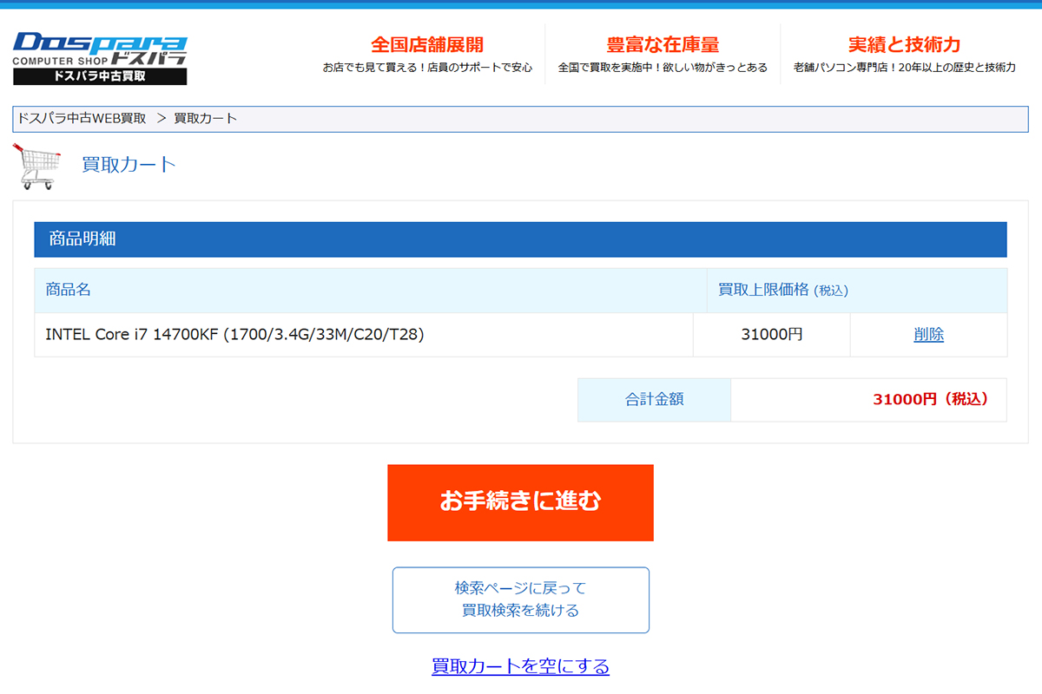This screenshot has height=694, width=1042.
Task: Select the 商品明細 section header
Action: 82,239
